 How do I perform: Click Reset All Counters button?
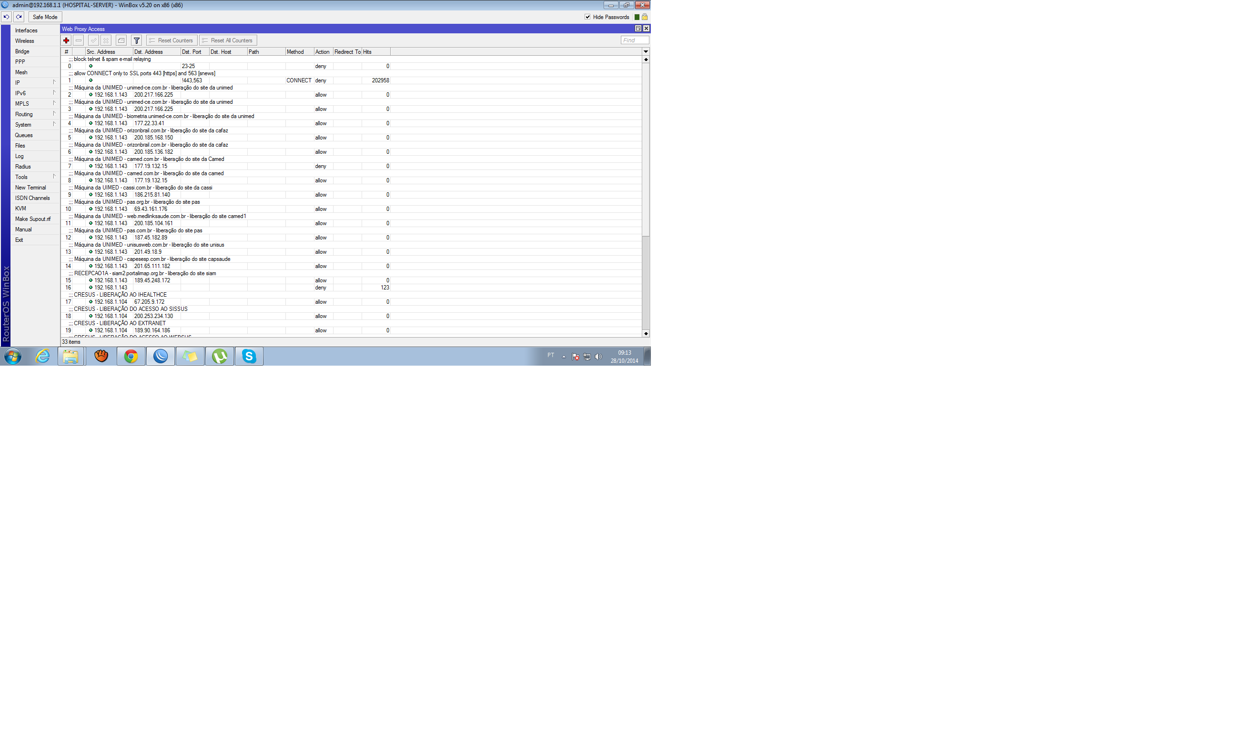228,40
